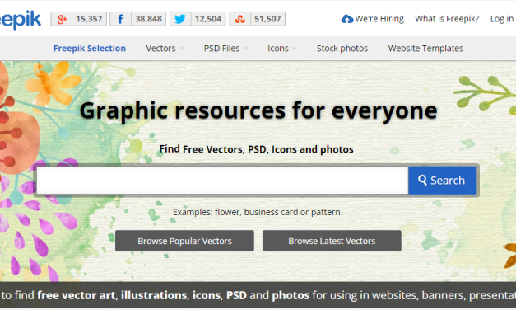Focus the main search input field
The width and height of the screenshot is (516, 310).
coord(222,181)
